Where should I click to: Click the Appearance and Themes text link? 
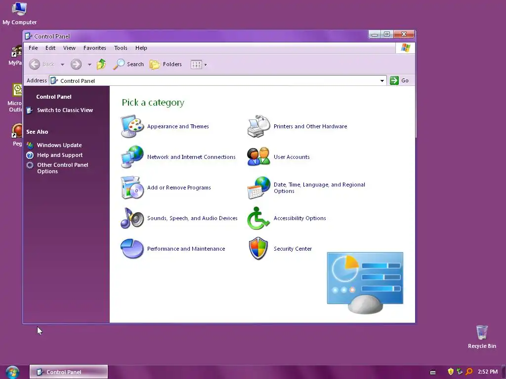coord(178,126)
